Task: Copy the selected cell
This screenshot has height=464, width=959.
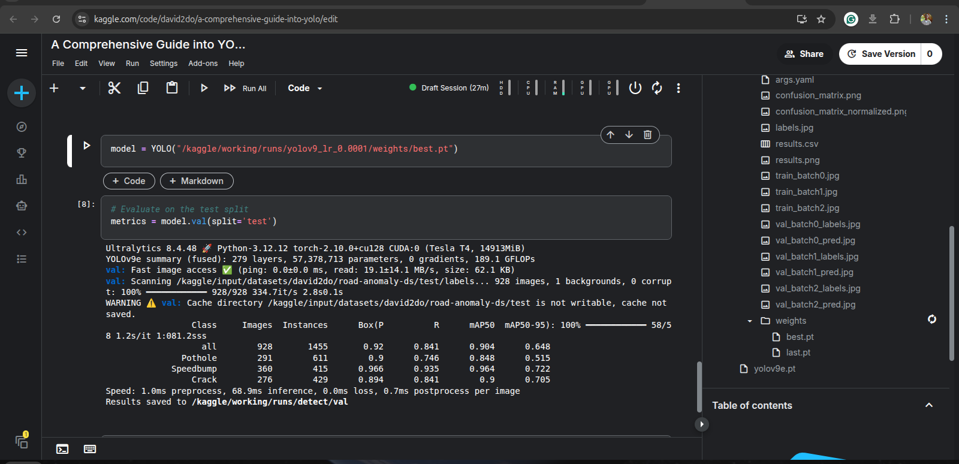Action: [x=143, y=88]
